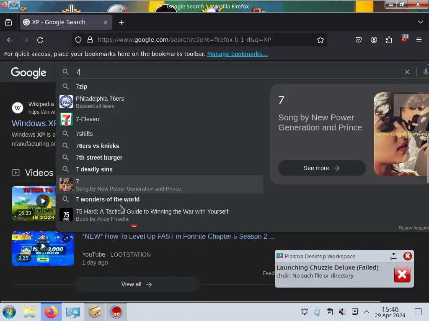Play the Windows in 2024 video thumbnail
Viewport: 429px width, 321px height.
pyautogui.click(x=34, y=204)
